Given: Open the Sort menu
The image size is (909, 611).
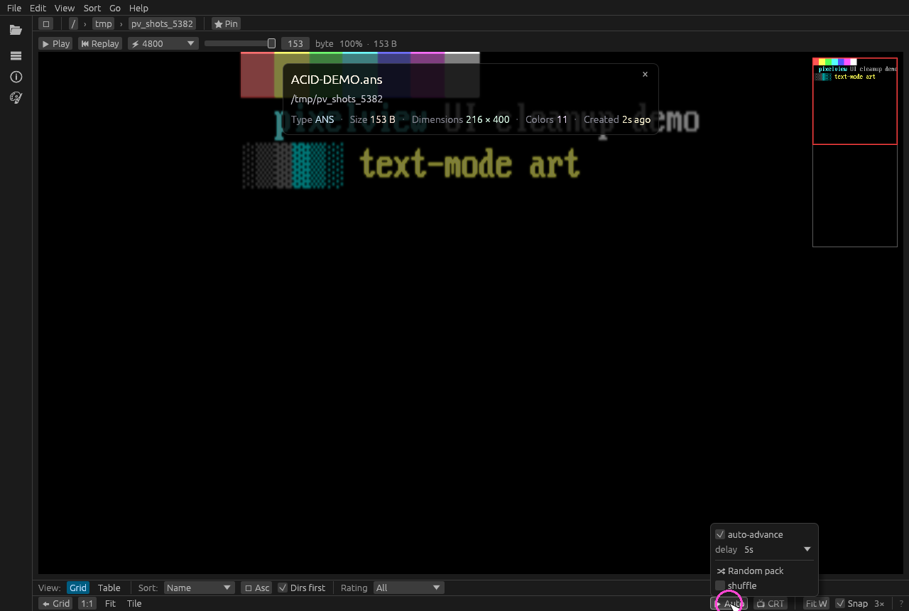Looking at the screenshot, I should (x=92, y=8).
